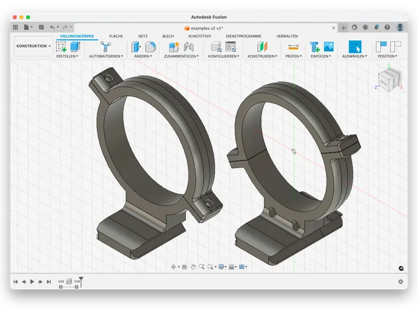Image resolution: width=418 pixels, height=314 pixels.
Task: Open the data panel grid icon
Action: [16, 27]
